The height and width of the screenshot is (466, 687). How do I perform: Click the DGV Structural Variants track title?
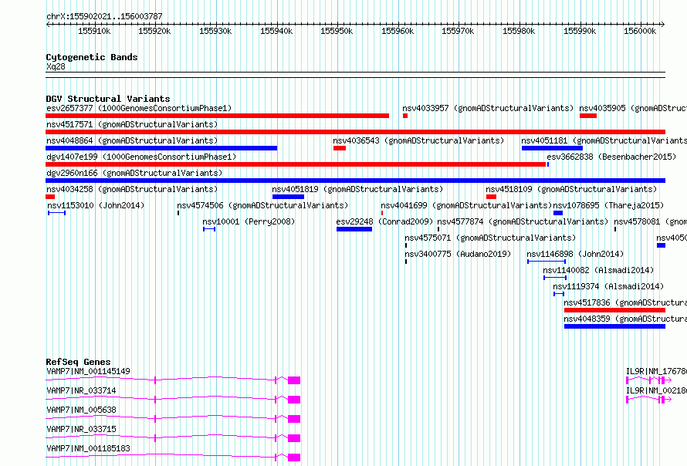(x=108, y=99)
